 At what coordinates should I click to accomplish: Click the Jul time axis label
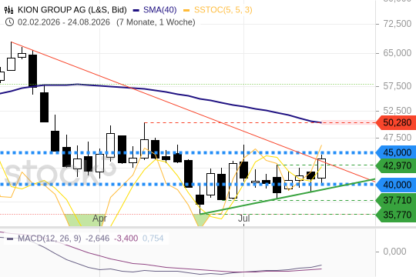(x=243, y=219)
